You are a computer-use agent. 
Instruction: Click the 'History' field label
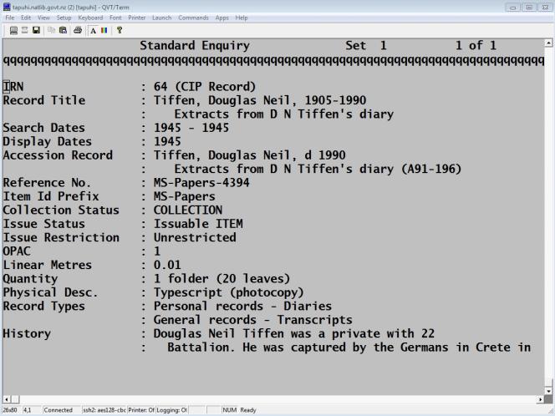click(27, 333)
